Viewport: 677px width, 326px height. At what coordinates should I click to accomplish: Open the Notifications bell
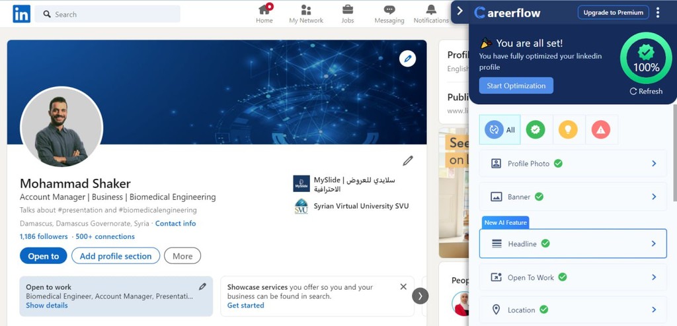pos(431,13)
